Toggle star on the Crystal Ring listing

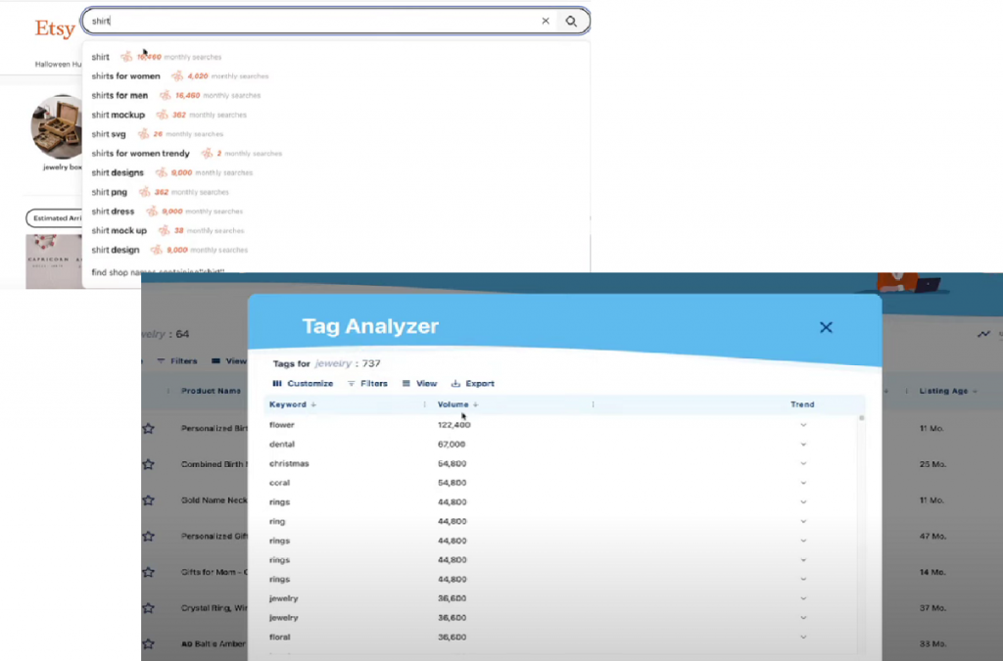point(149,608)
